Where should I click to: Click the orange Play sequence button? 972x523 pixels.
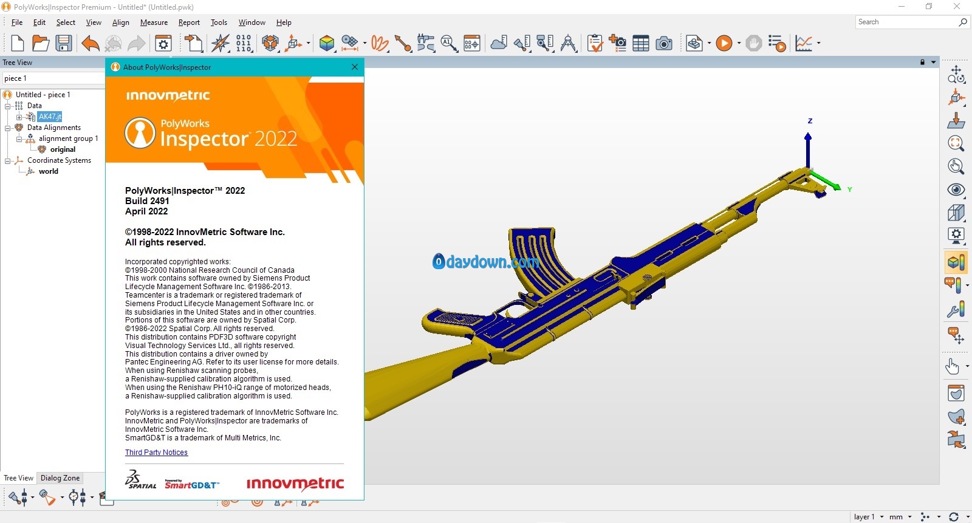coord(724,43)
